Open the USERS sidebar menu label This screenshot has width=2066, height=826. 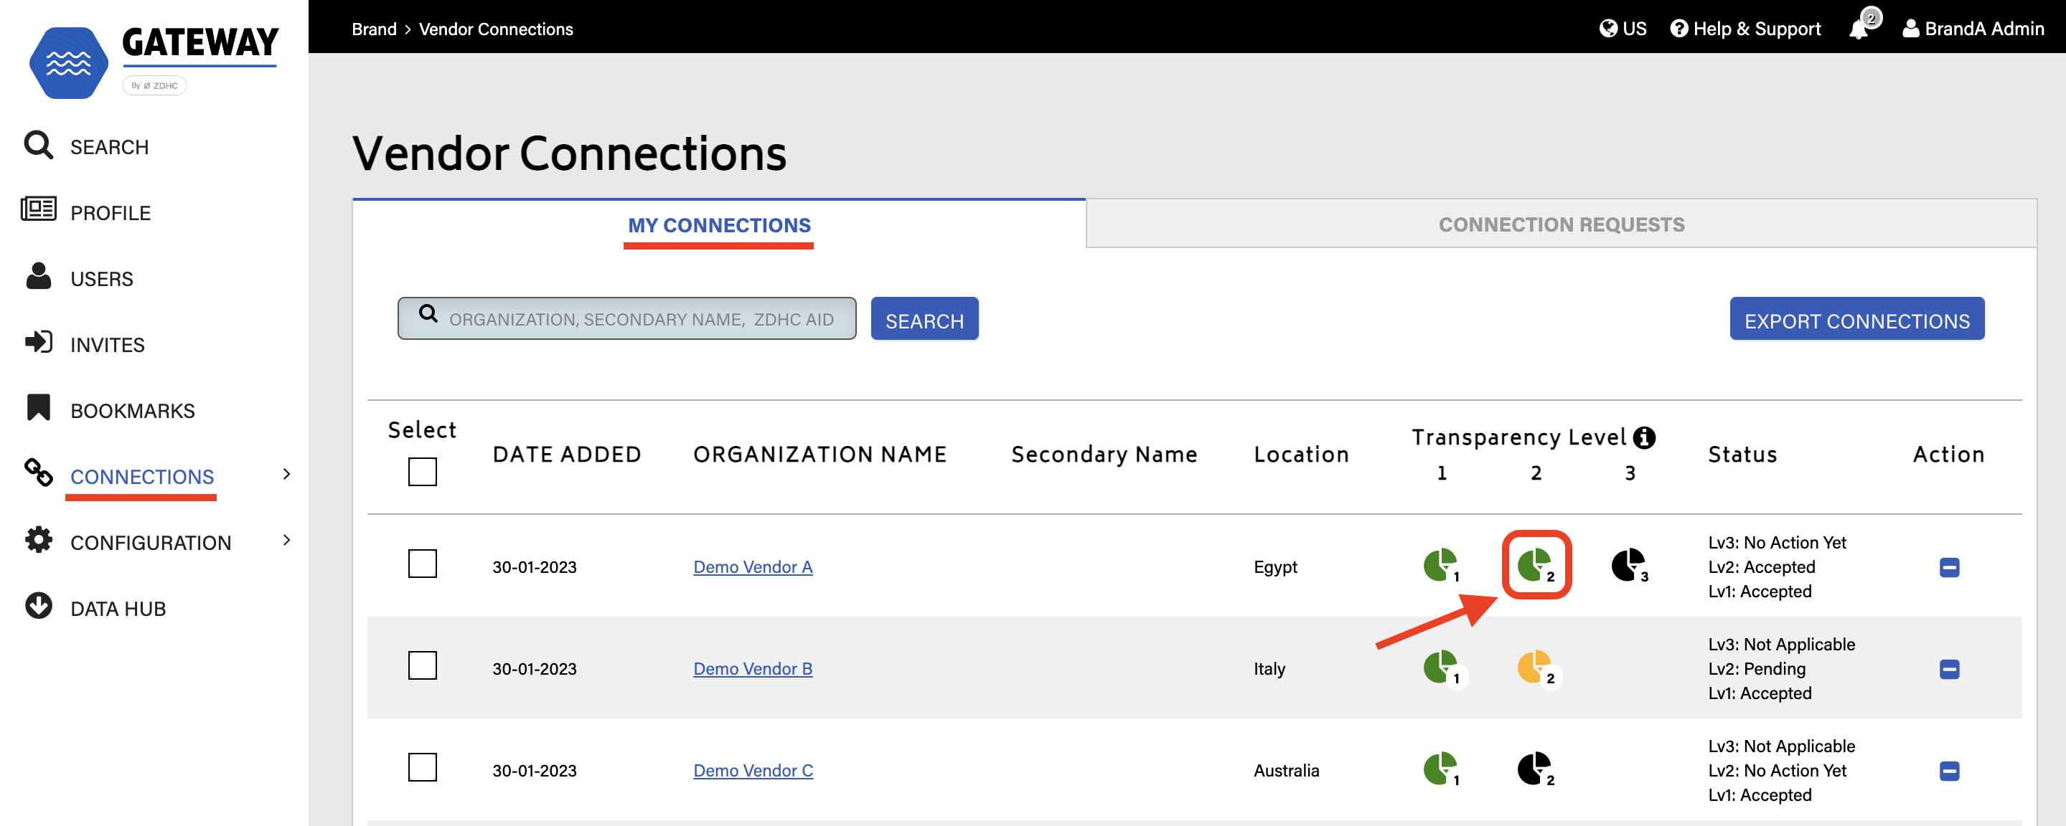(x=102, y=279)
